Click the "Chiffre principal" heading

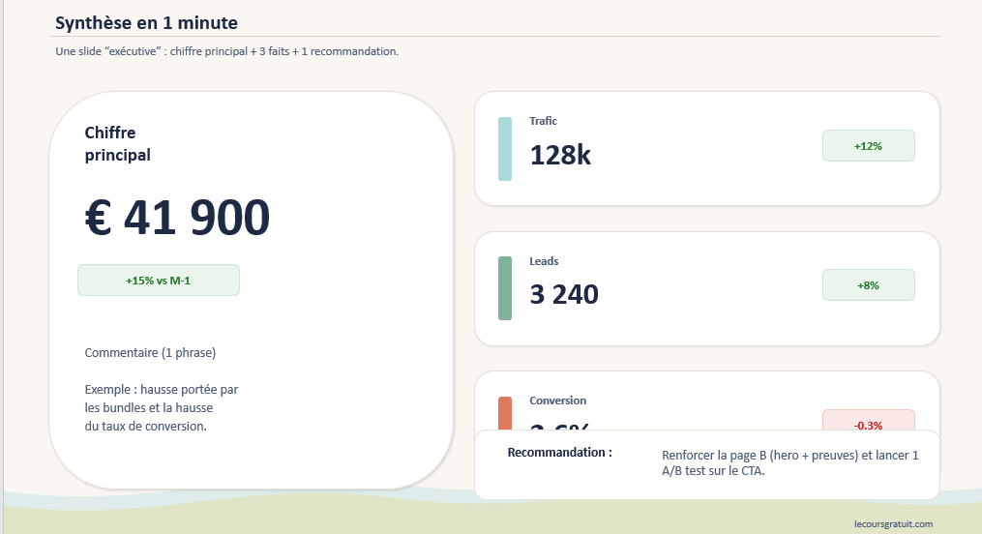(118, 143)
